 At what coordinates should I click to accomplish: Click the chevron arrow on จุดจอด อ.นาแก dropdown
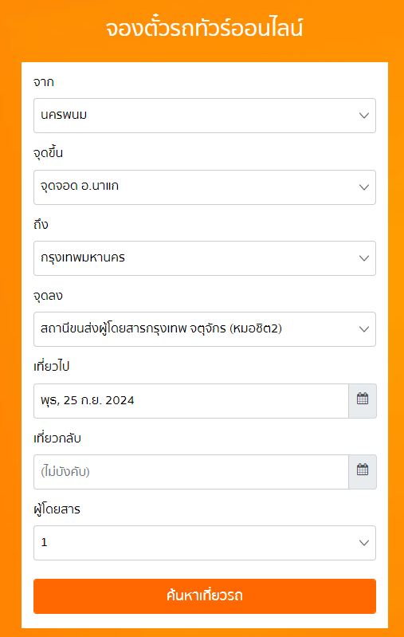point(364,187)
